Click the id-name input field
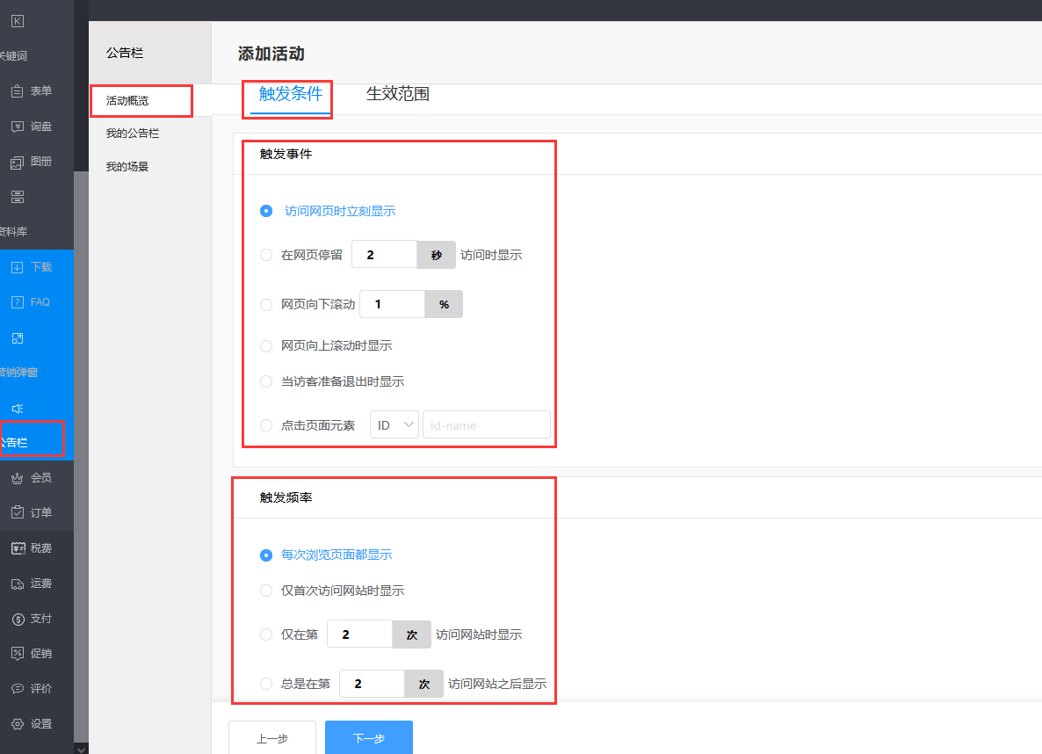Viewport: 1042px width, 754px height. pyautogui.click(x=486, y=425)
